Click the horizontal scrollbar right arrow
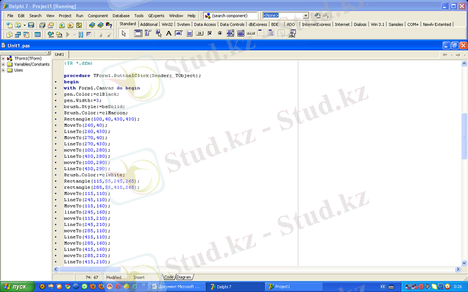Screen dimensions: 468x292 [458, 269]
